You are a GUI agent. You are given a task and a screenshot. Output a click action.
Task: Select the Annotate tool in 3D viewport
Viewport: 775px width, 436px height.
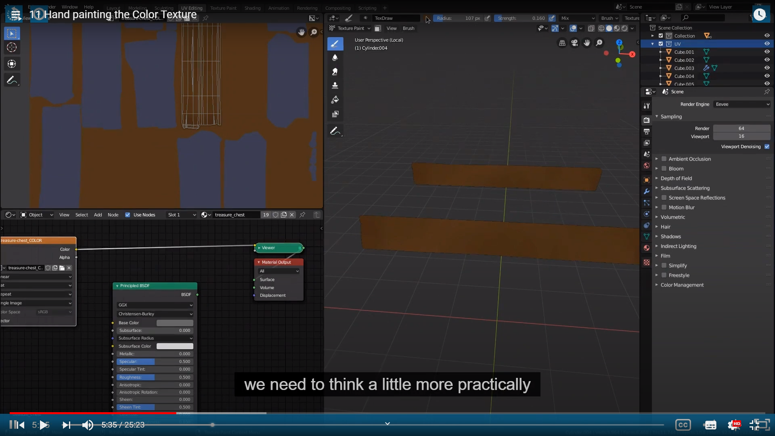[335, 131]
